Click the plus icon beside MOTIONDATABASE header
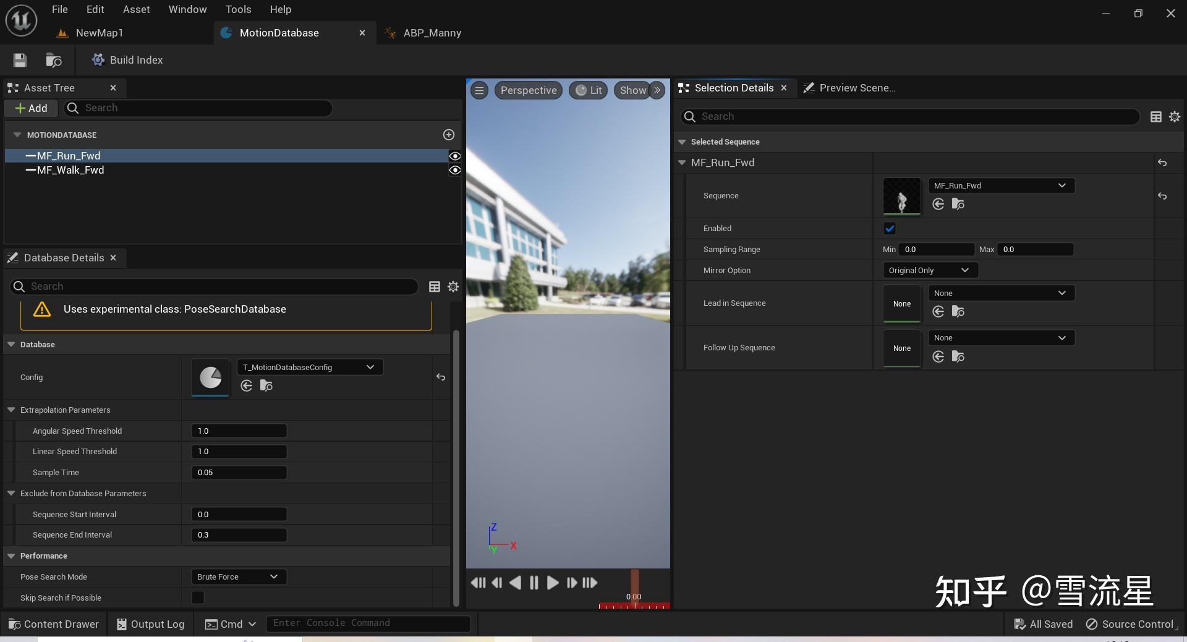The height and width of the screenshot is (642, 1187). click(449, 135)
